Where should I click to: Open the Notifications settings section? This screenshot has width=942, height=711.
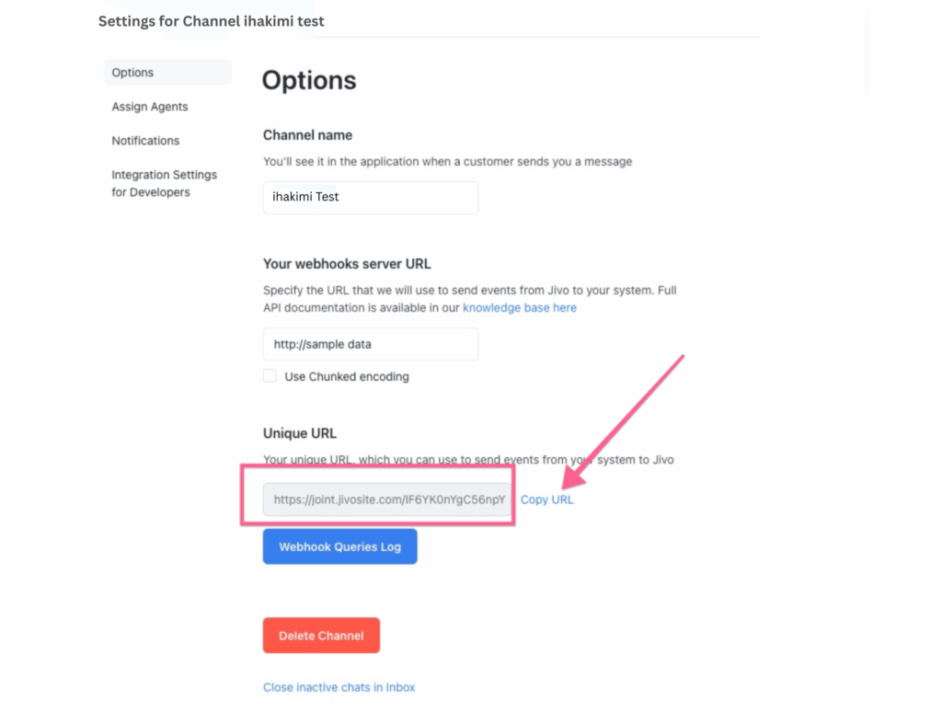pyautogui.click(x=145, y=141)
